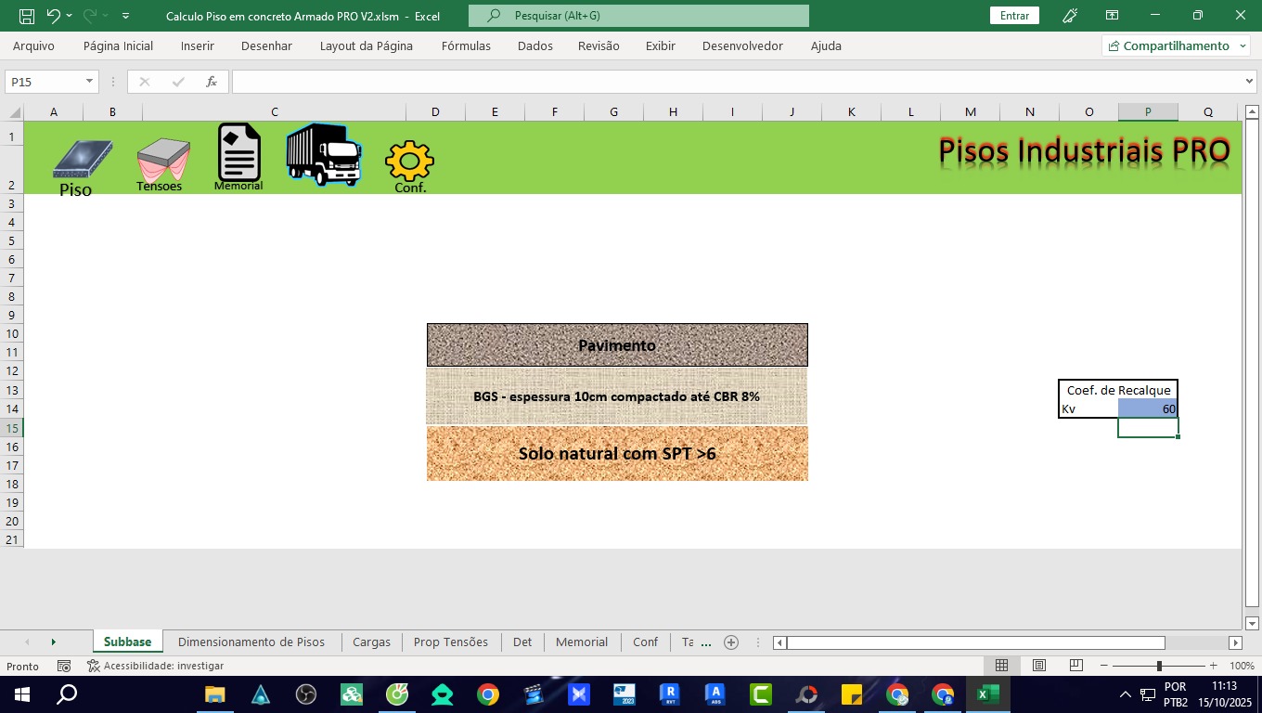Click the Compartilhamento share button

1175,45
